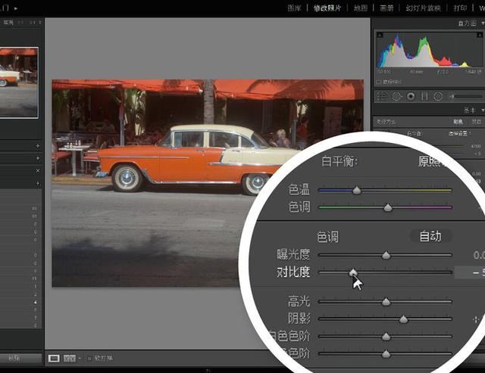The image size is (485, 373).
Task: Click the 自动 auto tone button
Action: [430, 237]
